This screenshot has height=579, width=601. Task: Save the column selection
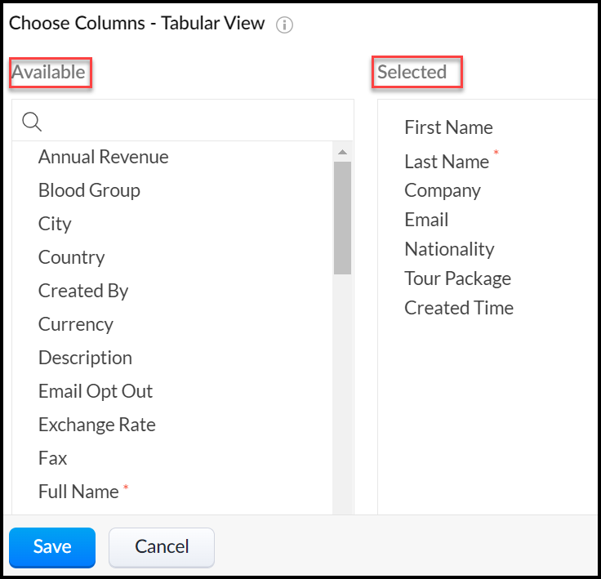52,546
